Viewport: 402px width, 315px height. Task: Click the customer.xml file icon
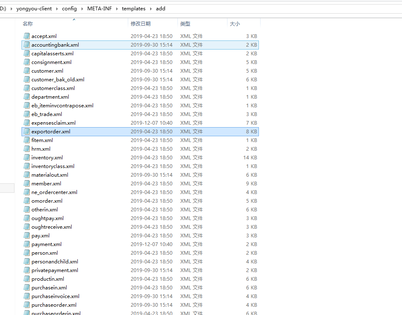[x=26, y=71]
